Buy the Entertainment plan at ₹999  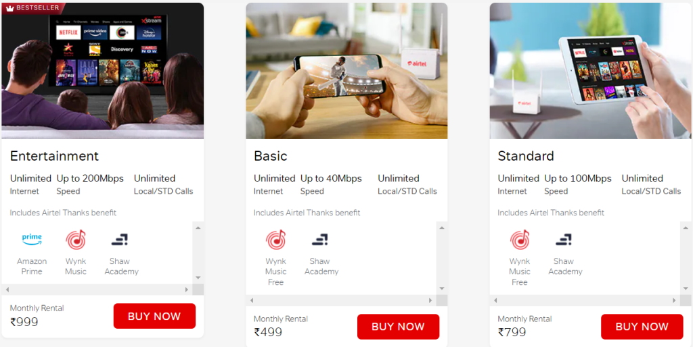[154, 316]
